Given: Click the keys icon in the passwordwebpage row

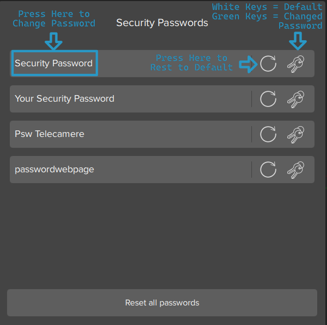Looking at the screenshot, I should [295, 170].
